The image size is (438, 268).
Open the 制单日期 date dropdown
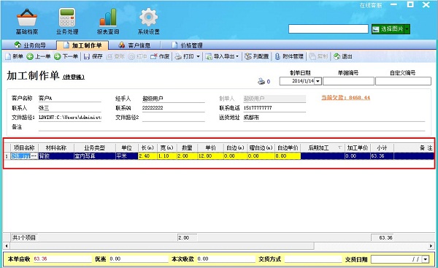click(318, 81)
